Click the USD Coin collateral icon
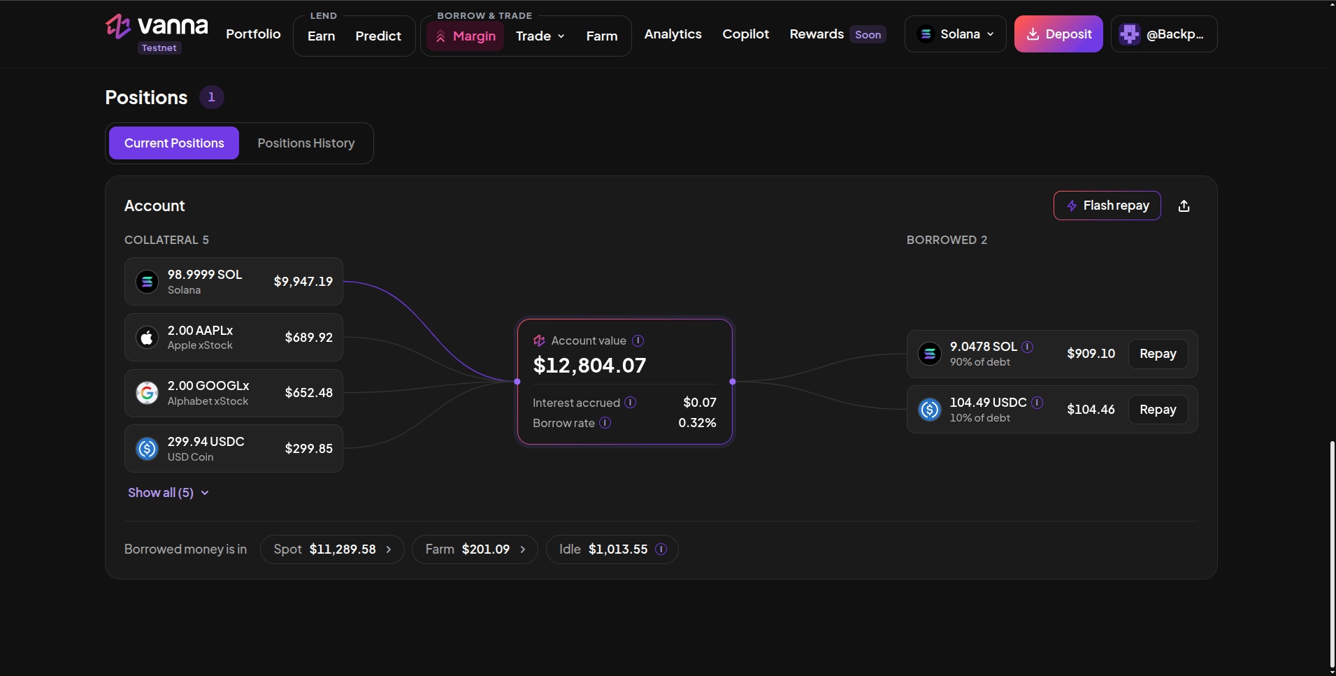1336x676 pixels. 147,449
